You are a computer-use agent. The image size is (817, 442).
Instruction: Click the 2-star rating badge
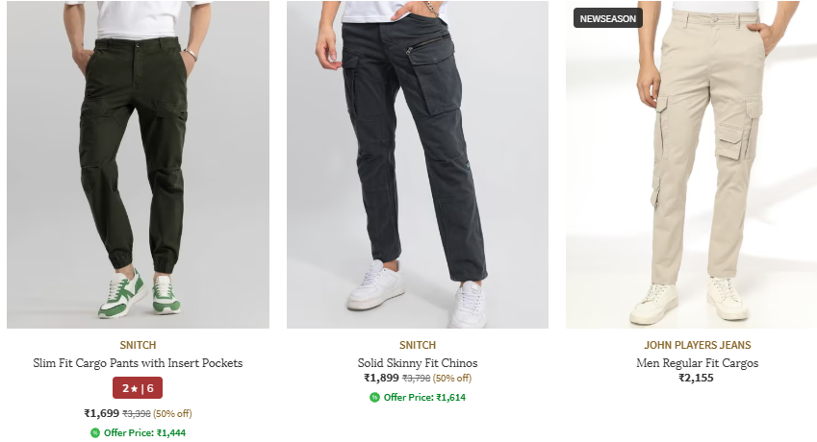click(x=138, y=388)
